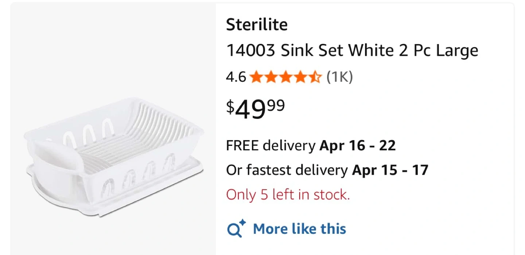Open the "More like this" link text
525x255 pixels.
coord(299,229)
